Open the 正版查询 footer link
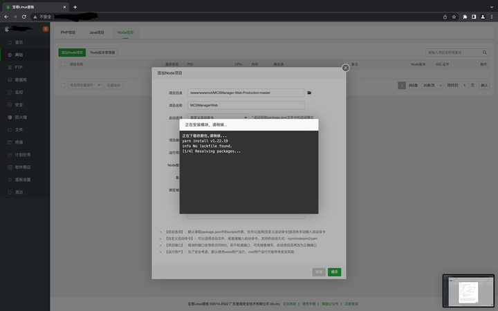The image size is (498, 311). click(x=351, y=304)
